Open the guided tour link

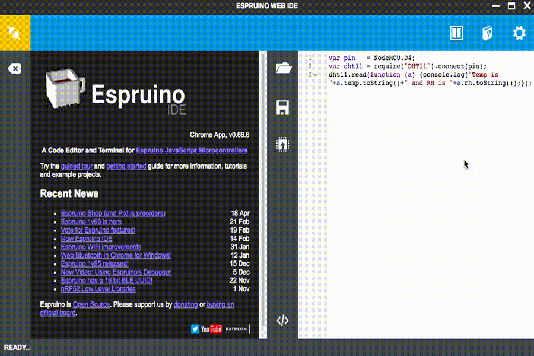[x=77, y=166]
